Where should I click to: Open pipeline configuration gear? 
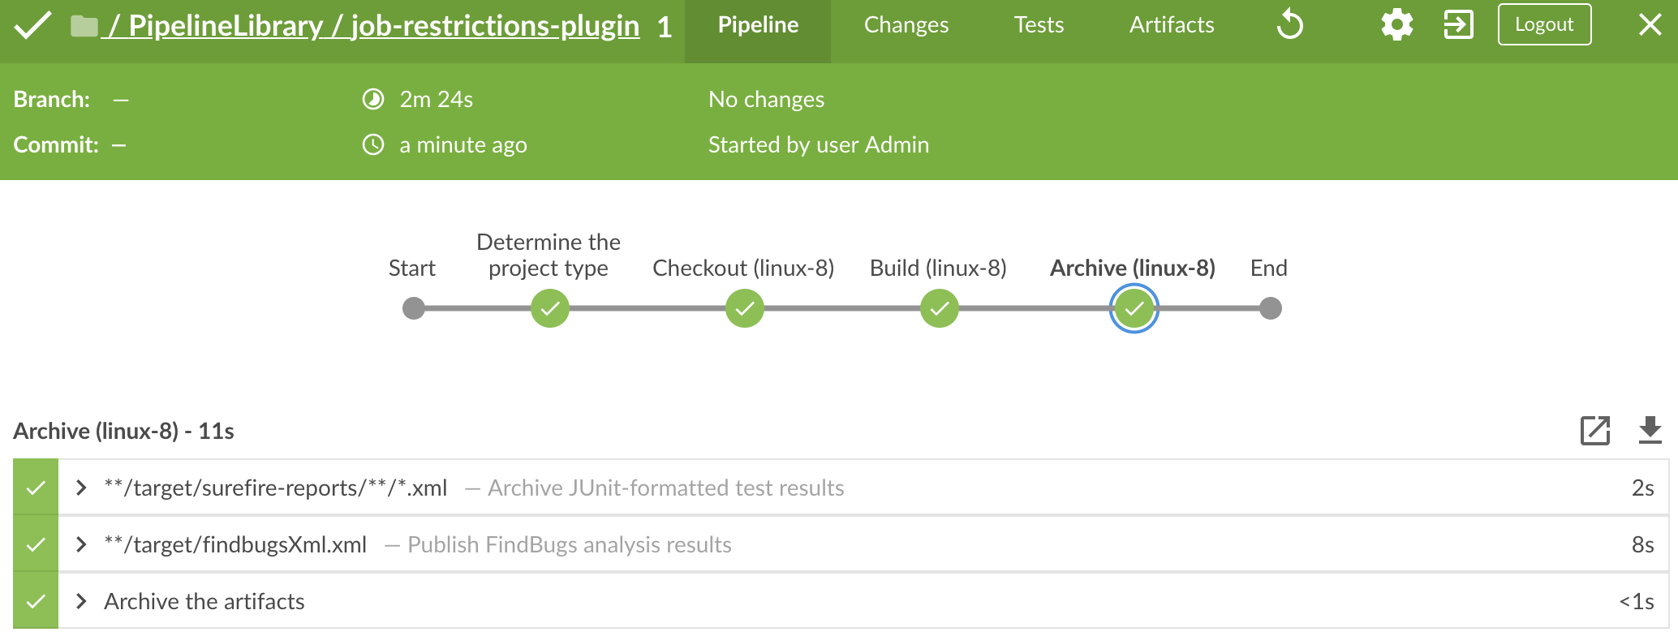1396,24
